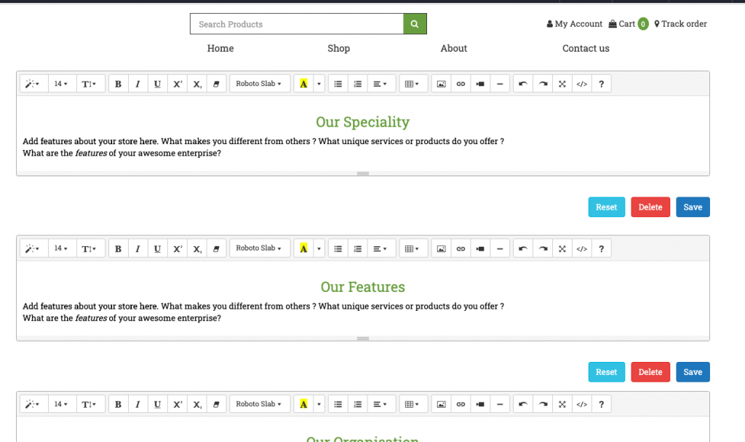The height and width of the screenshot is (442, 745).
Task: Apply yellow highlight color in first editor
Action: point(303,84)
